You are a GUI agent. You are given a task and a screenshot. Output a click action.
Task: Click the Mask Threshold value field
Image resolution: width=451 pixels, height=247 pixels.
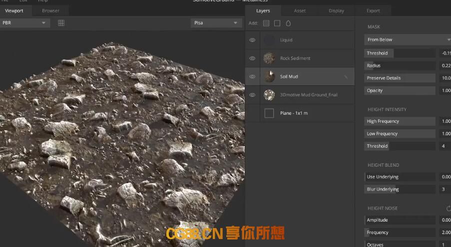445,53
